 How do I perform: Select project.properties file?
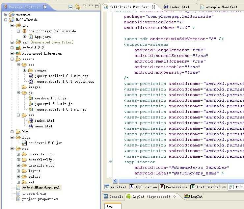[40, 199]
